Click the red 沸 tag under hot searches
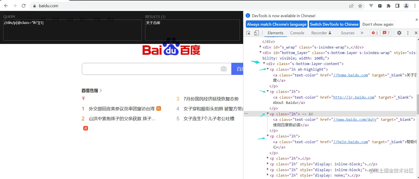The image size is (419, 179). tap(86, 128)
